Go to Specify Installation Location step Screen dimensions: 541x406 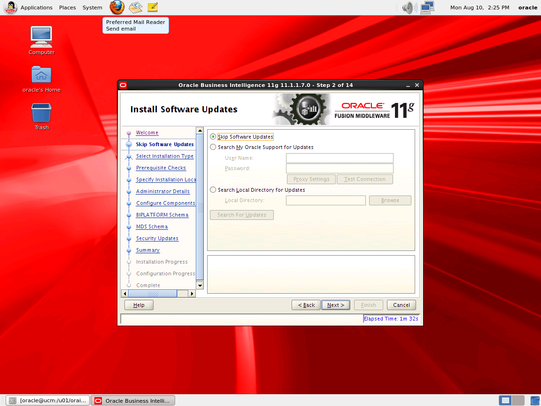pos(166,180)
